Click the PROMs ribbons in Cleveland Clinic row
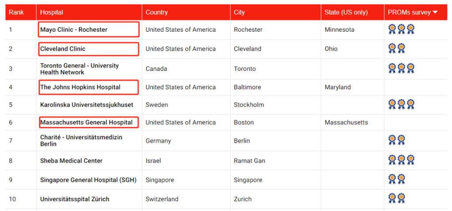Screen dimensions: 452x211 [x=397, y=48]
